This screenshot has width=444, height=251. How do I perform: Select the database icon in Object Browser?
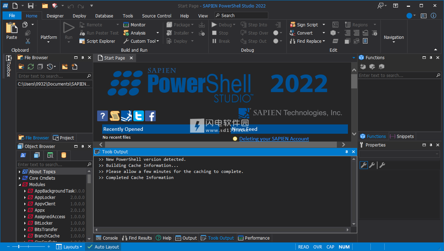(x=64, y=155)
